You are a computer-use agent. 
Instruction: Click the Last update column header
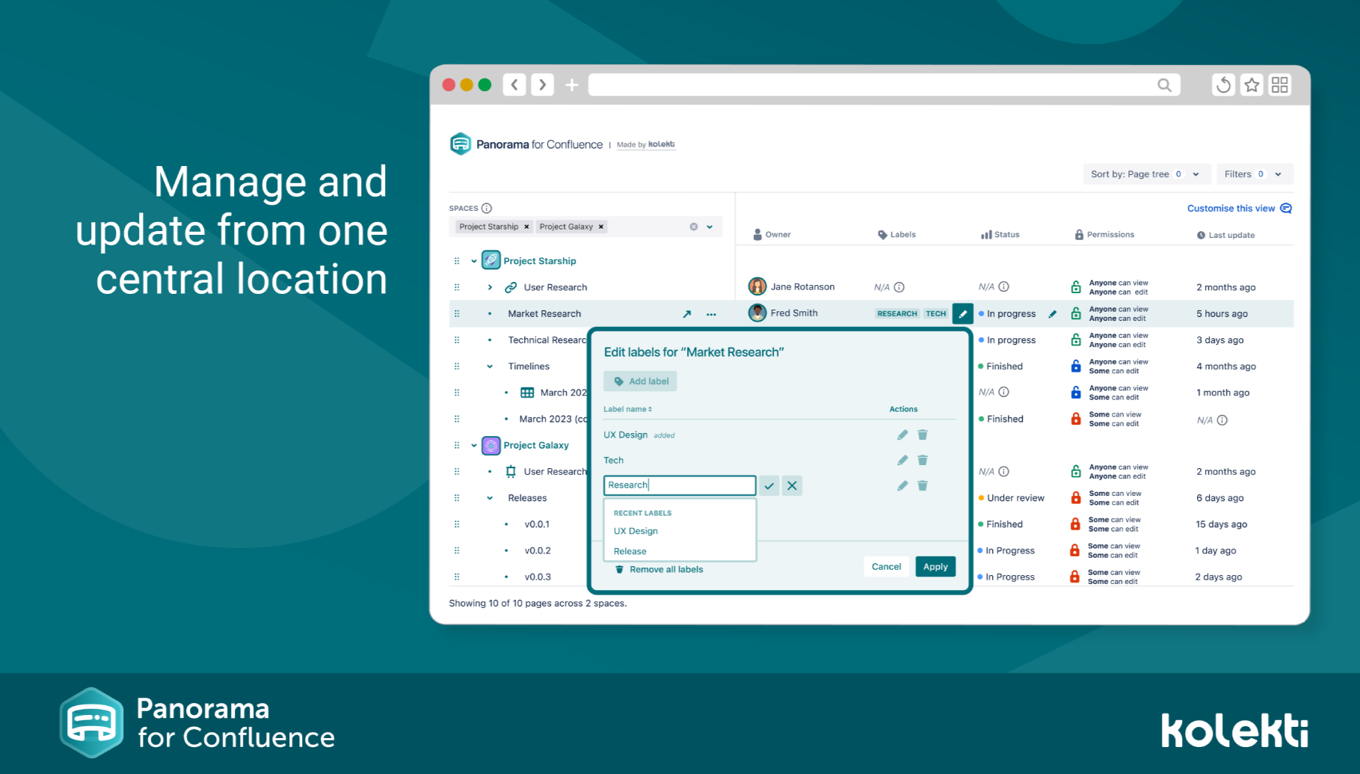click(x=1225, y=235)
